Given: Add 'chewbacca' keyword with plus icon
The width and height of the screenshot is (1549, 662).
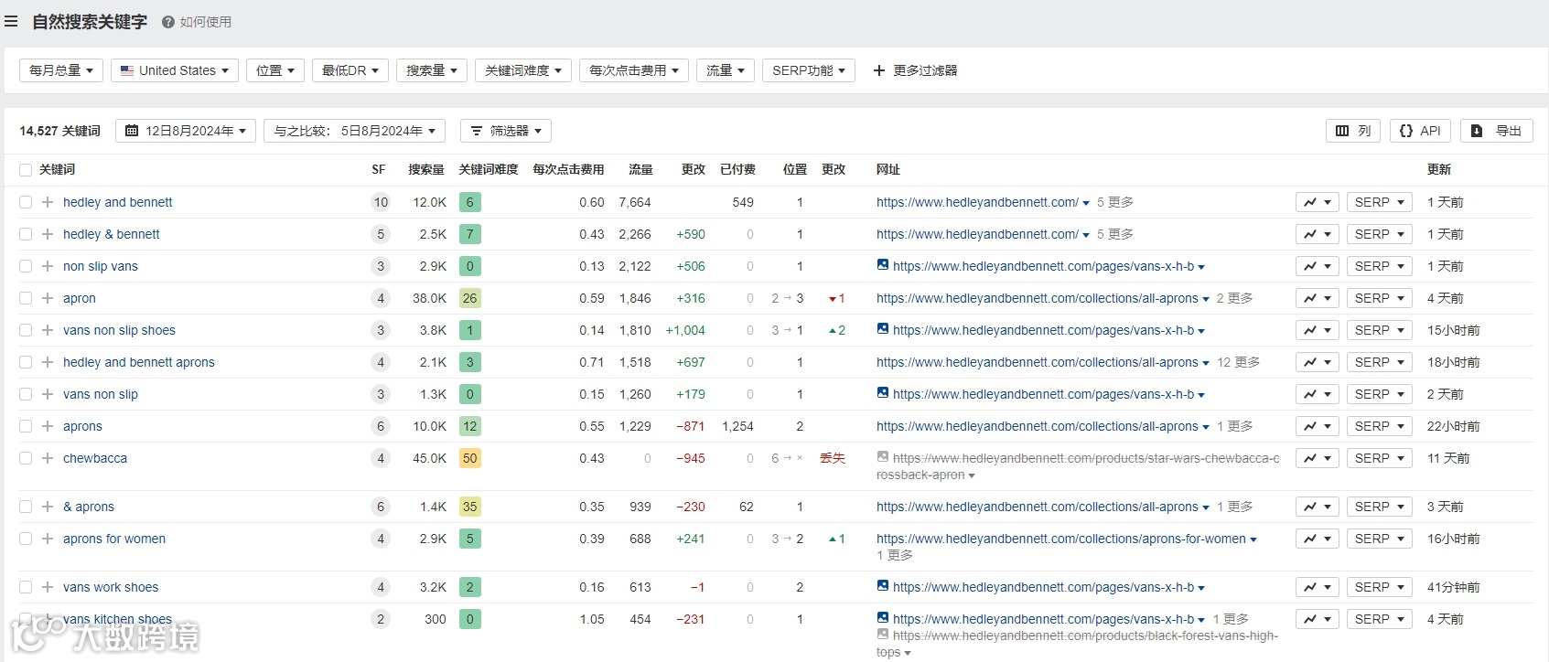Looking at the screenshot, I should pyautogui.click(x=48, y=458).
